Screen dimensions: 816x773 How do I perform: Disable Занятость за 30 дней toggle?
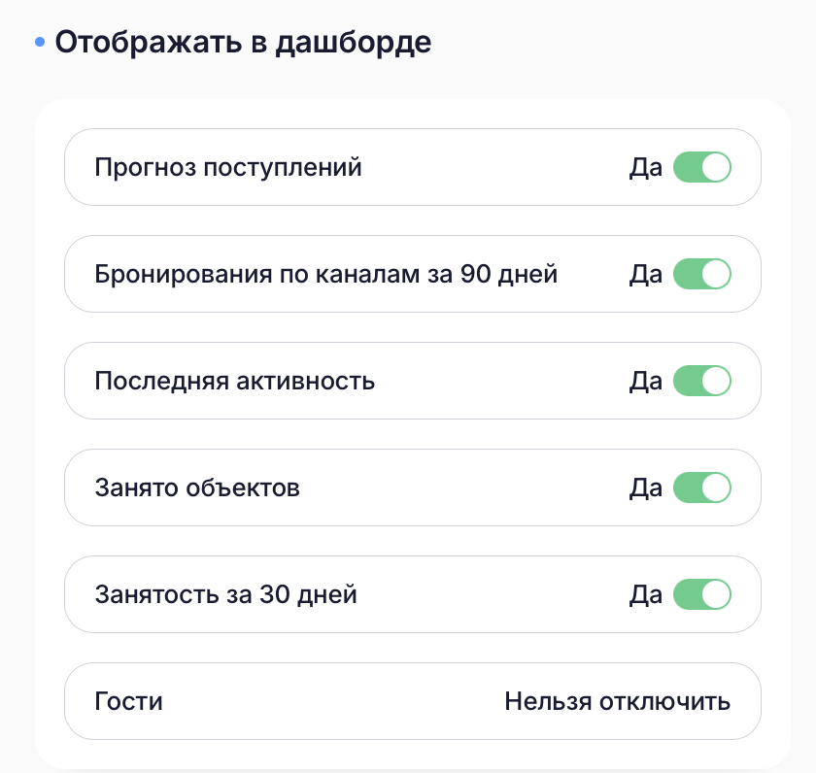click(x=702, y=594)
